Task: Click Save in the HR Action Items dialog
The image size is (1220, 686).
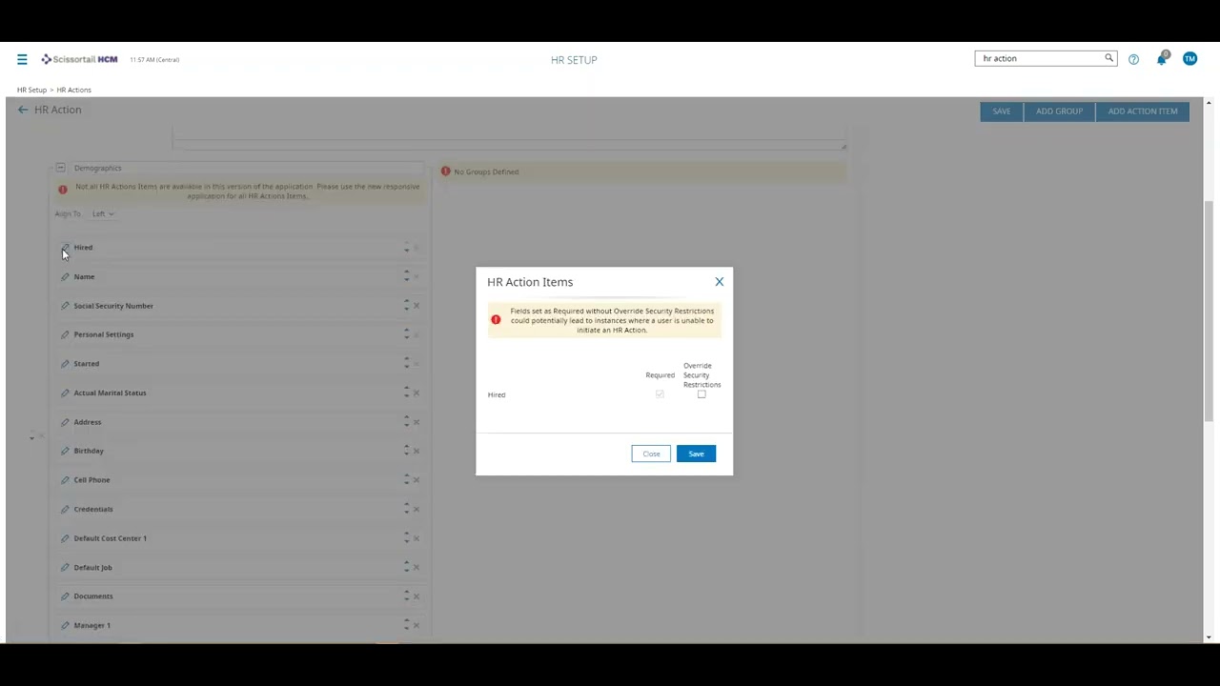Action: click(696, 454)
